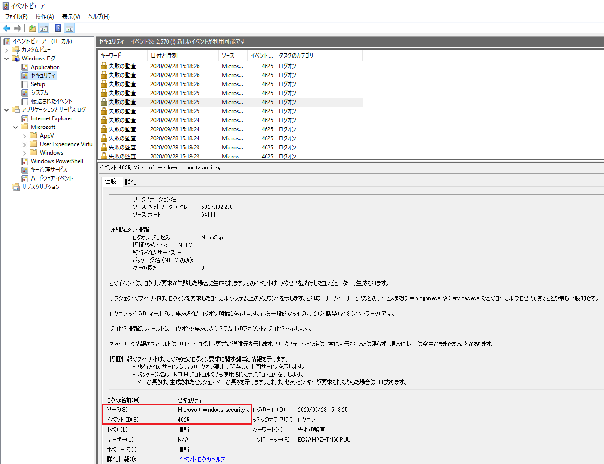
Task: Click the イベント ID value 4625 in details
Action: tap(184, 420)
